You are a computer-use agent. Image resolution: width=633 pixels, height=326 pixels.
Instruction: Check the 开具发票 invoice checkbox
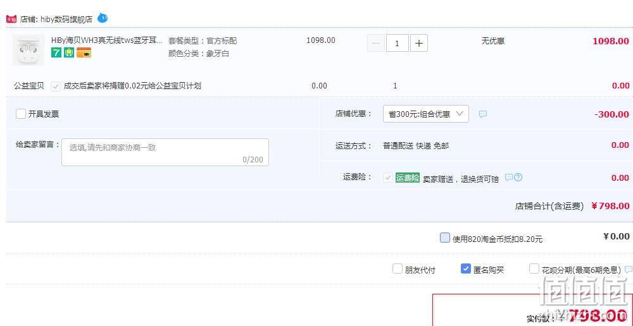pos(21,114)
